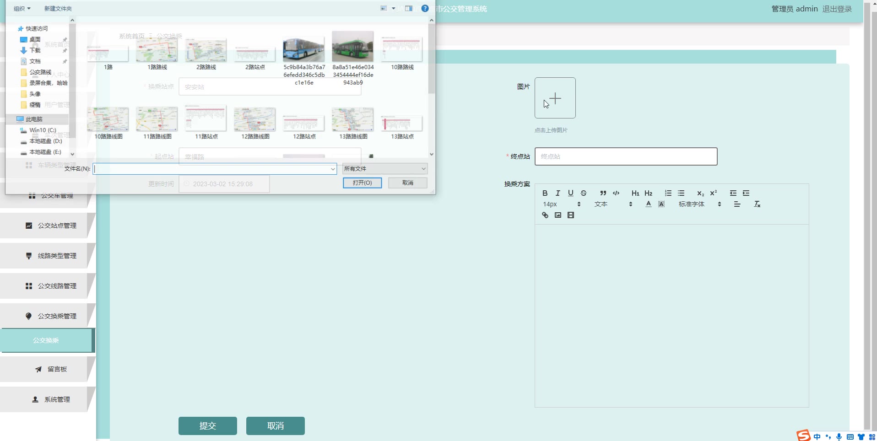Increase indent in the editor
Screen dimensions: 877x441
coord(746,193)
